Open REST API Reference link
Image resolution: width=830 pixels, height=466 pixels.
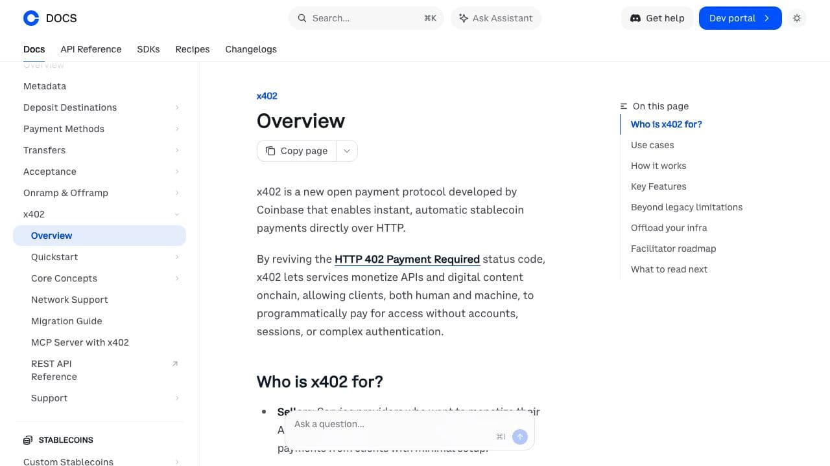[x=54, y=370]
